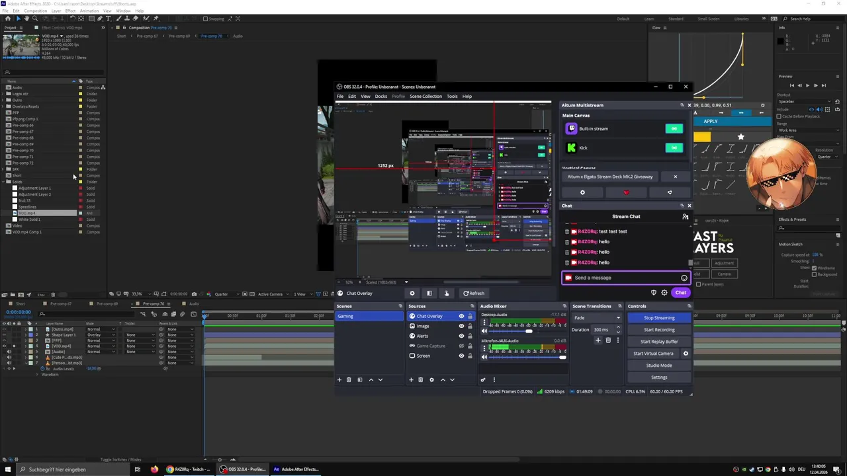
Task: Select Gaming scene in OBS Scenes list
Action: pos(369,316)
